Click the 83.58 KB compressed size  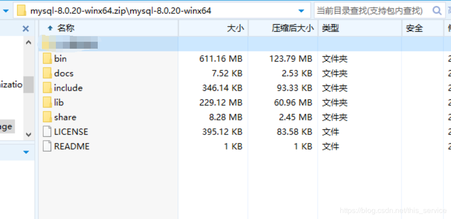click(x=294, y=132)
